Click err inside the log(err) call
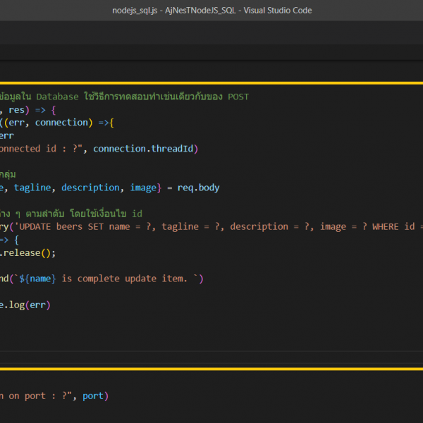423x423 pixels. click(37, 305)
